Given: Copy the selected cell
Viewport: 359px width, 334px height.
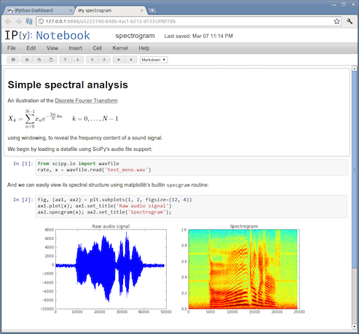Looking at the screenshot, I should click(x=39, y=60).
